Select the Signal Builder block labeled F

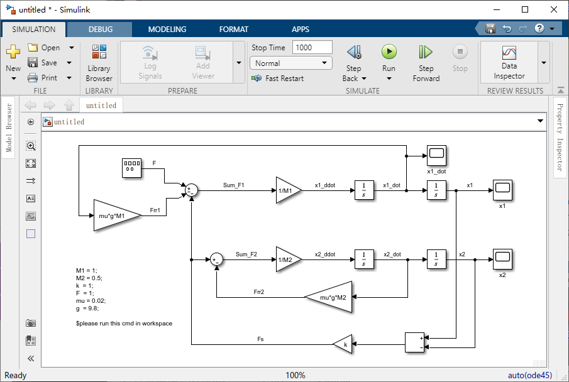131,168
